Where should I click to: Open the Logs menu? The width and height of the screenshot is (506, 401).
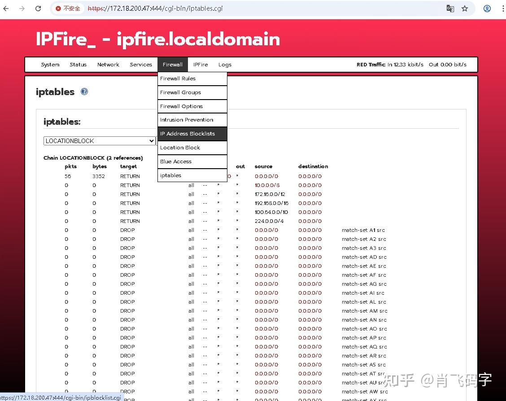click(225, 64)
